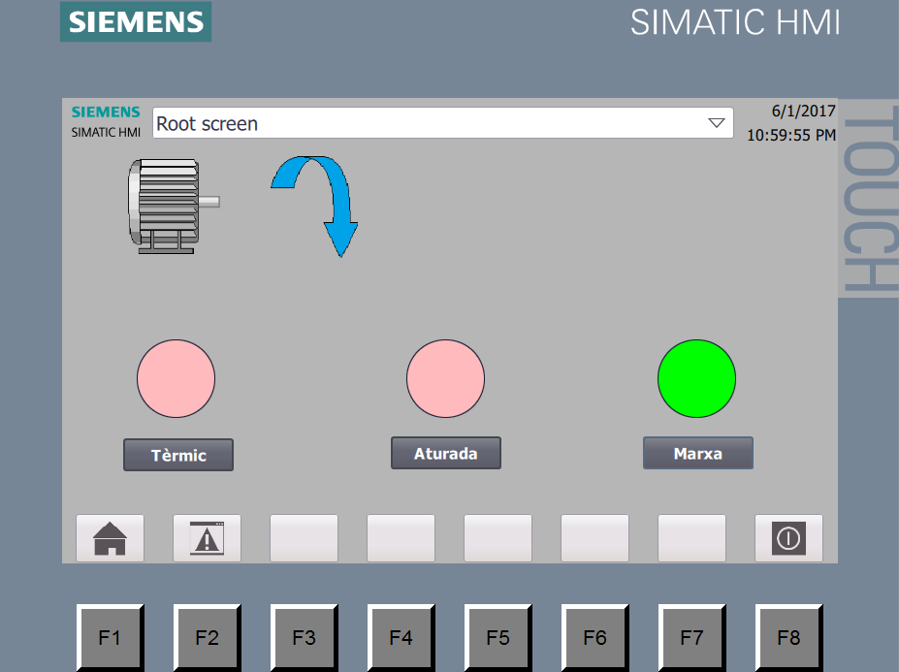Click the Siemens SIMATIC HMI screen logo

click(x=106, y=122)
